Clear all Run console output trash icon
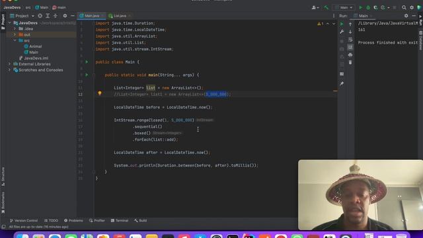The width and height of the screenshot is (423, 238). 350,62
